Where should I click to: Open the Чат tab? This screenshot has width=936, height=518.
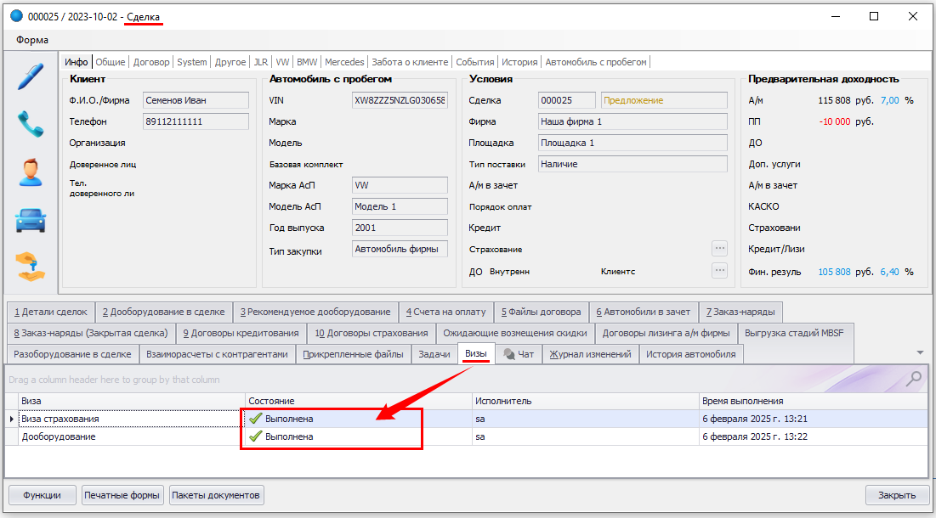pyautogui.click(x=519, y=354)
